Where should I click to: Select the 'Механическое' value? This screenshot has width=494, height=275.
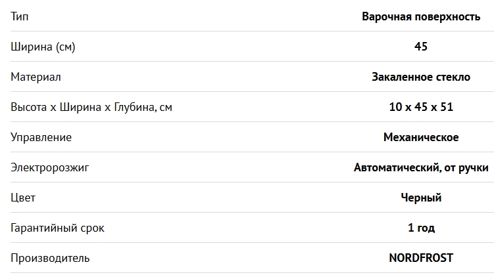pos(421,137)
